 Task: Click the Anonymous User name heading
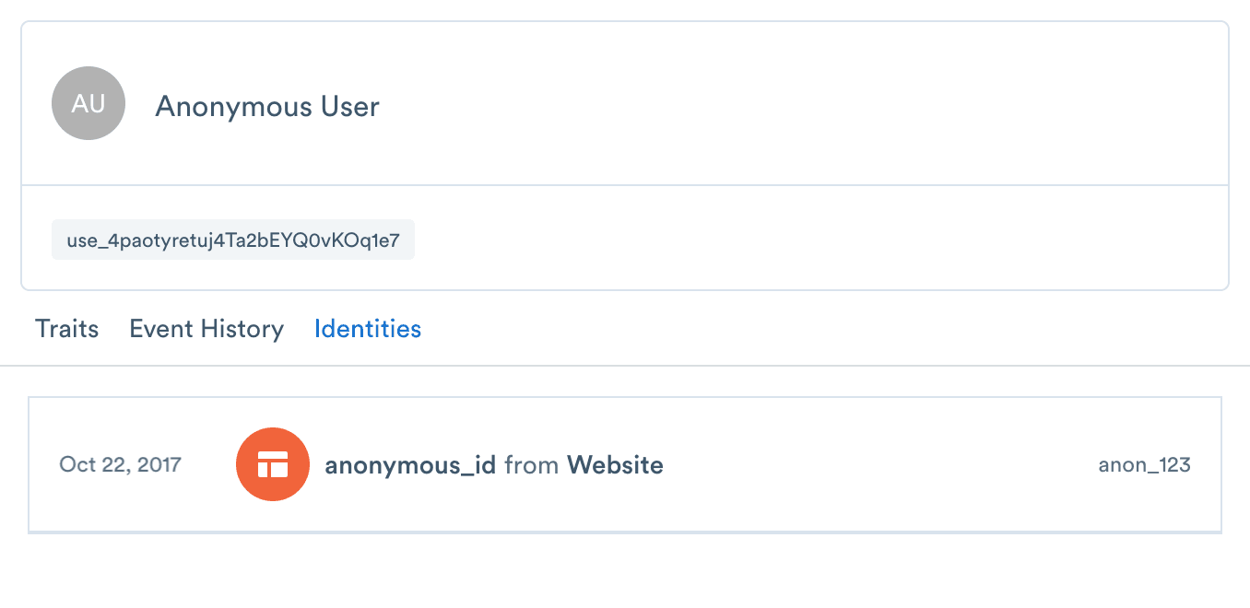pyautogui.click(x=266, y=106)
